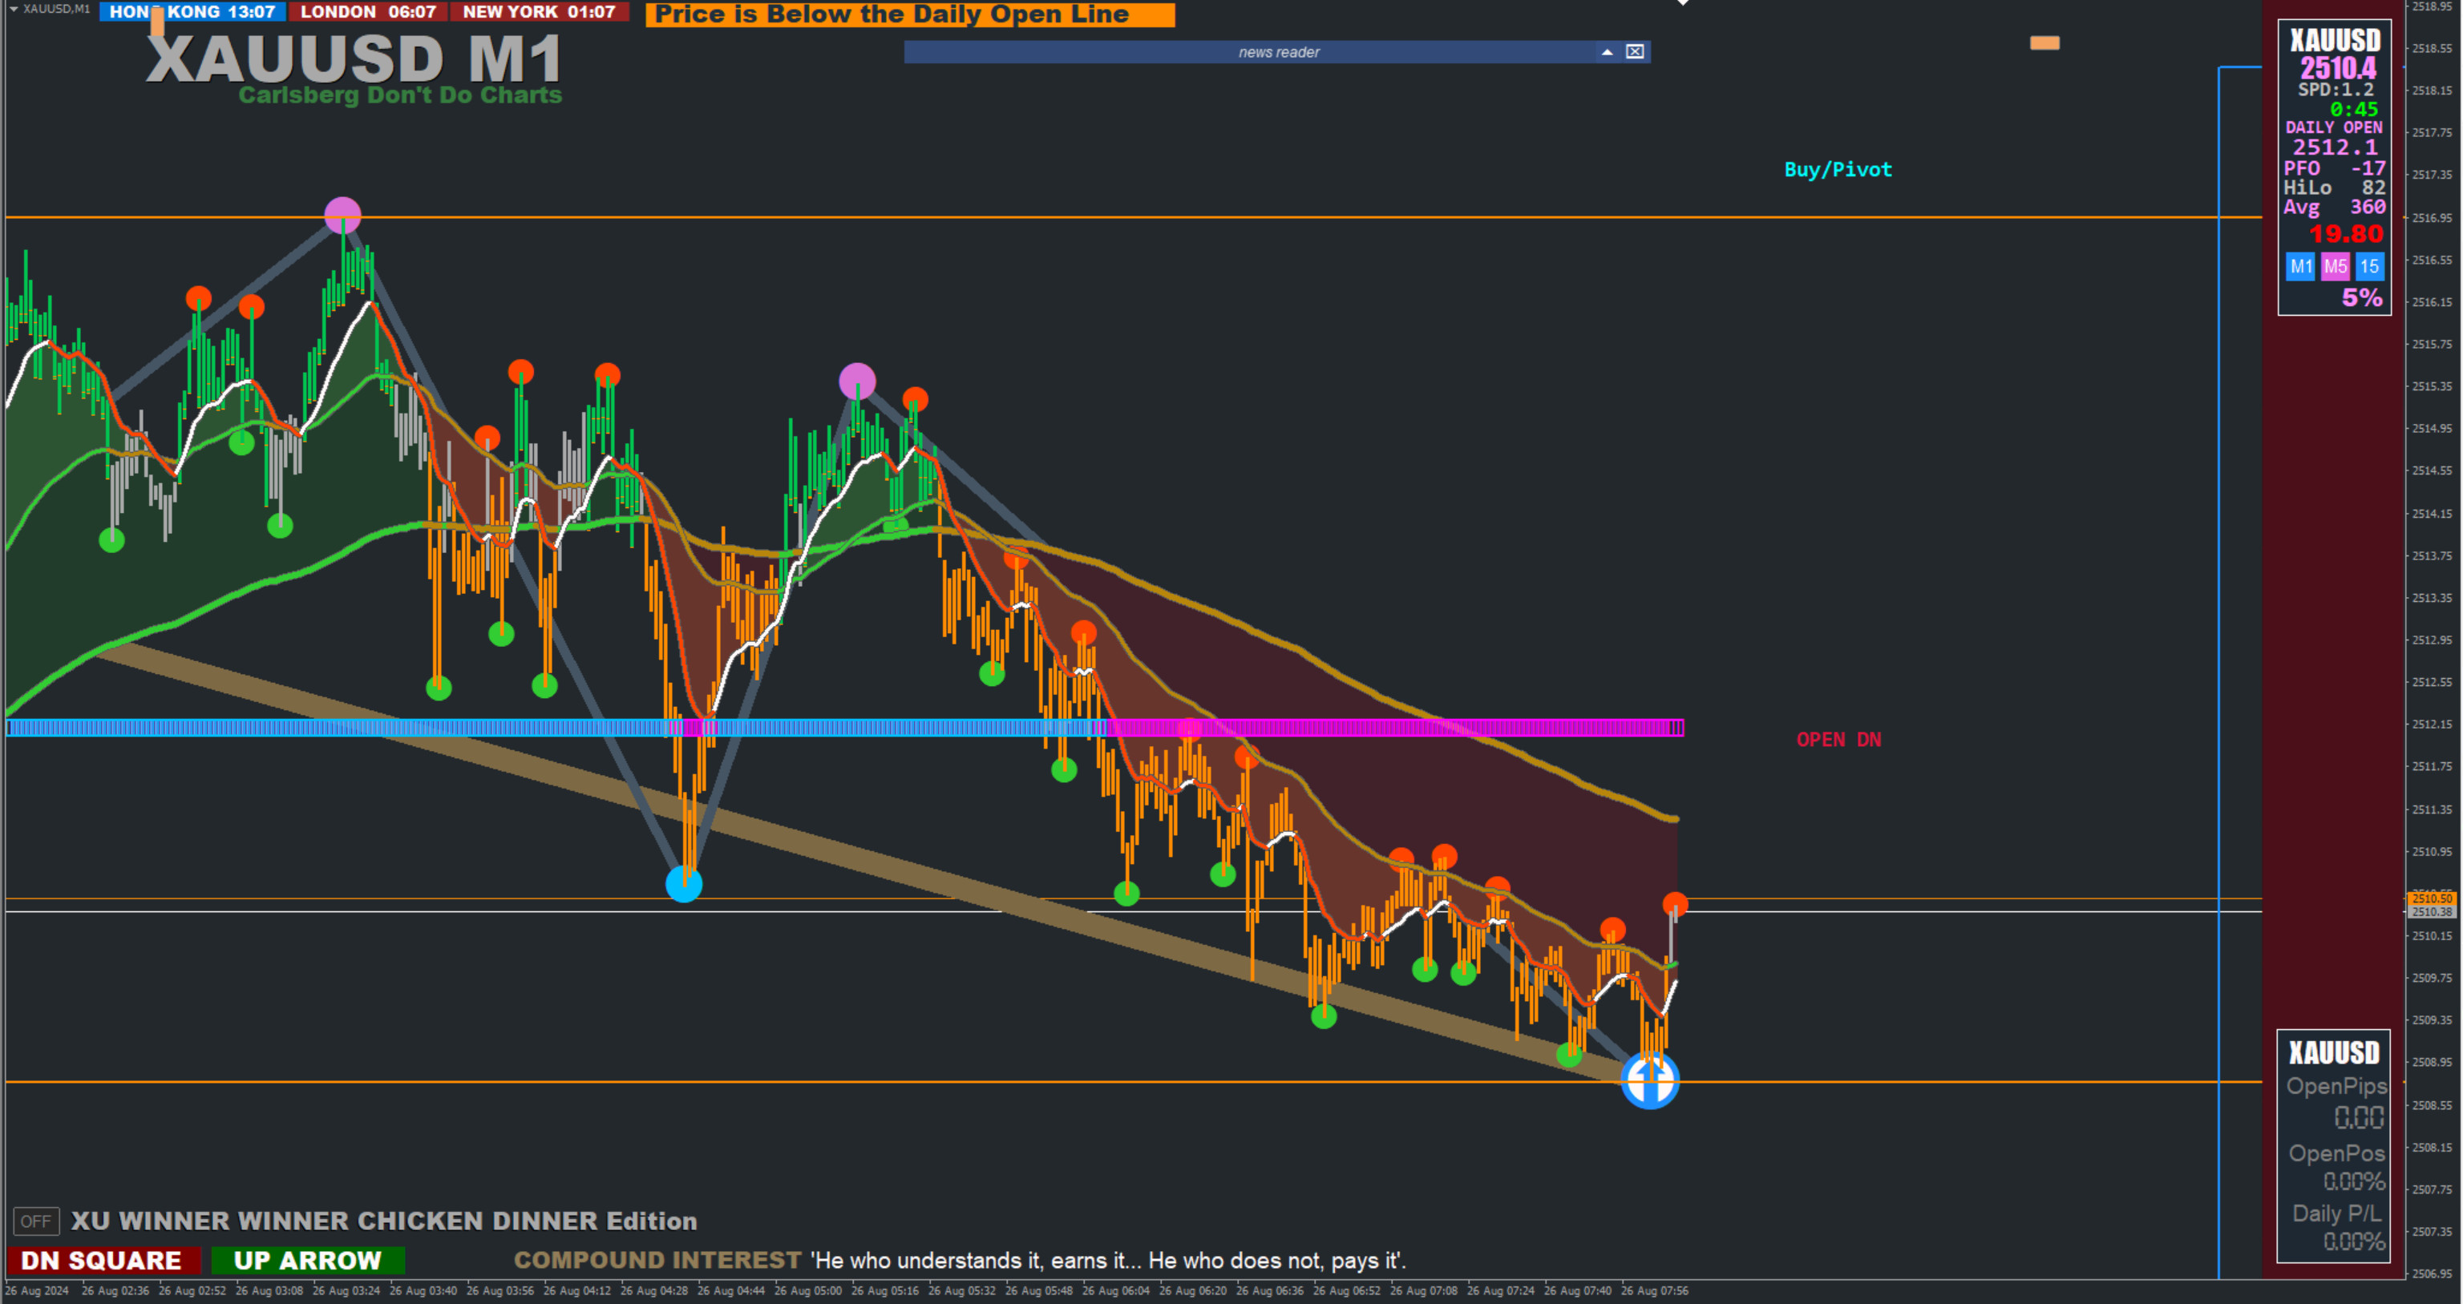Click the Buy/Pivot cyan label
The height and width of the screenshot is (1304, 2463).
(1837, 169)
